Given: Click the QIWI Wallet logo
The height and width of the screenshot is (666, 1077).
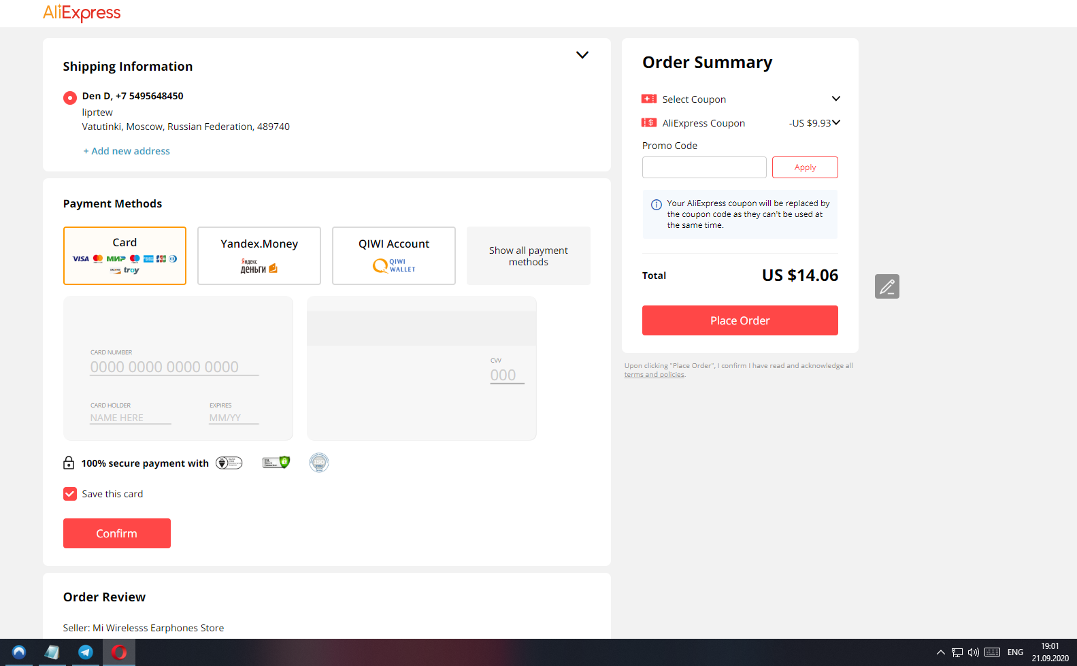Looking at the screenshot, I should click(394, 265).
